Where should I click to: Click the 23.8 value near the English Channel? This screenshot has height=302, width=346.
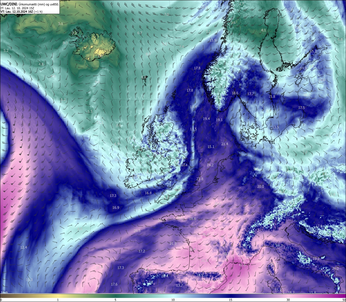tap(200, 179)
